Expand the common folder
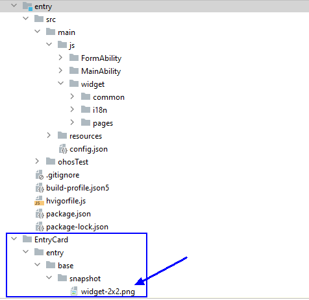The image size is (309, 300). click(72, 97)
